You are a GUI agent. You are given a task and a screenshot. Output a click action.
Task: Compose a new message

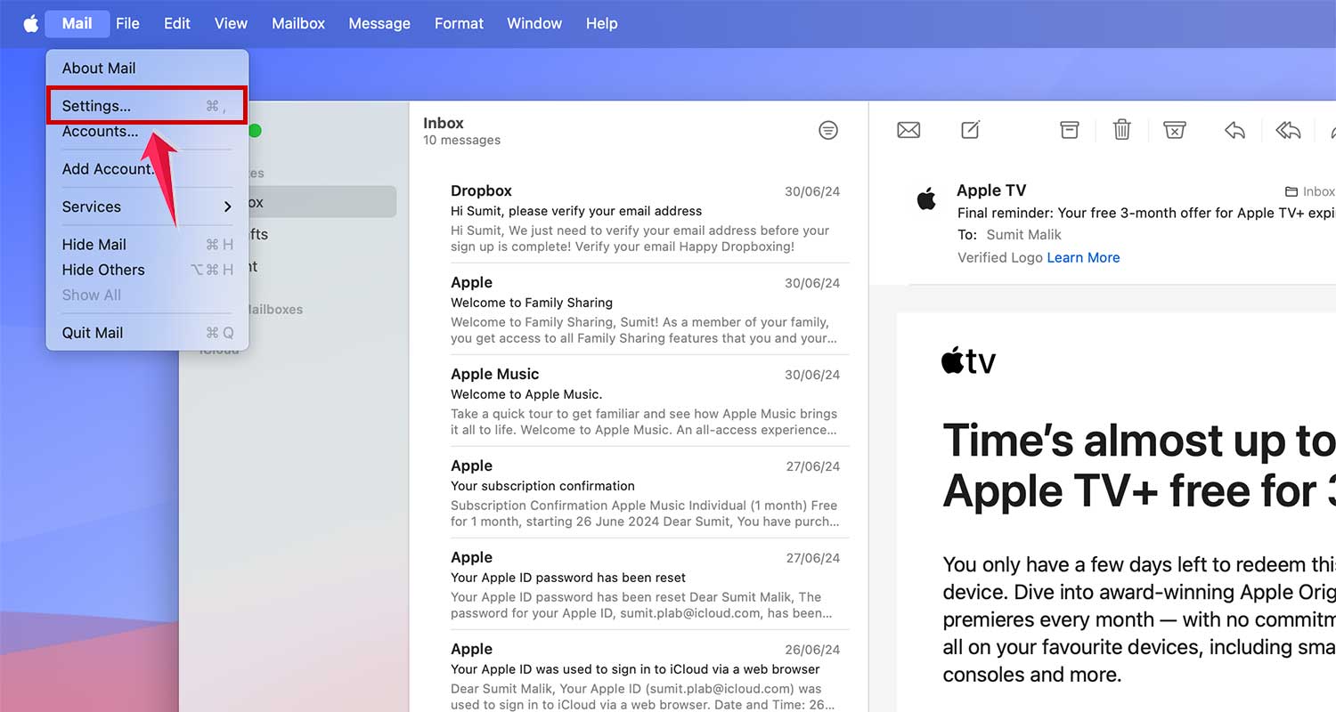(970, 130)
